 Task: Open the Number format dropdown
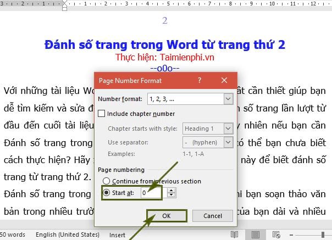(228, 99)
